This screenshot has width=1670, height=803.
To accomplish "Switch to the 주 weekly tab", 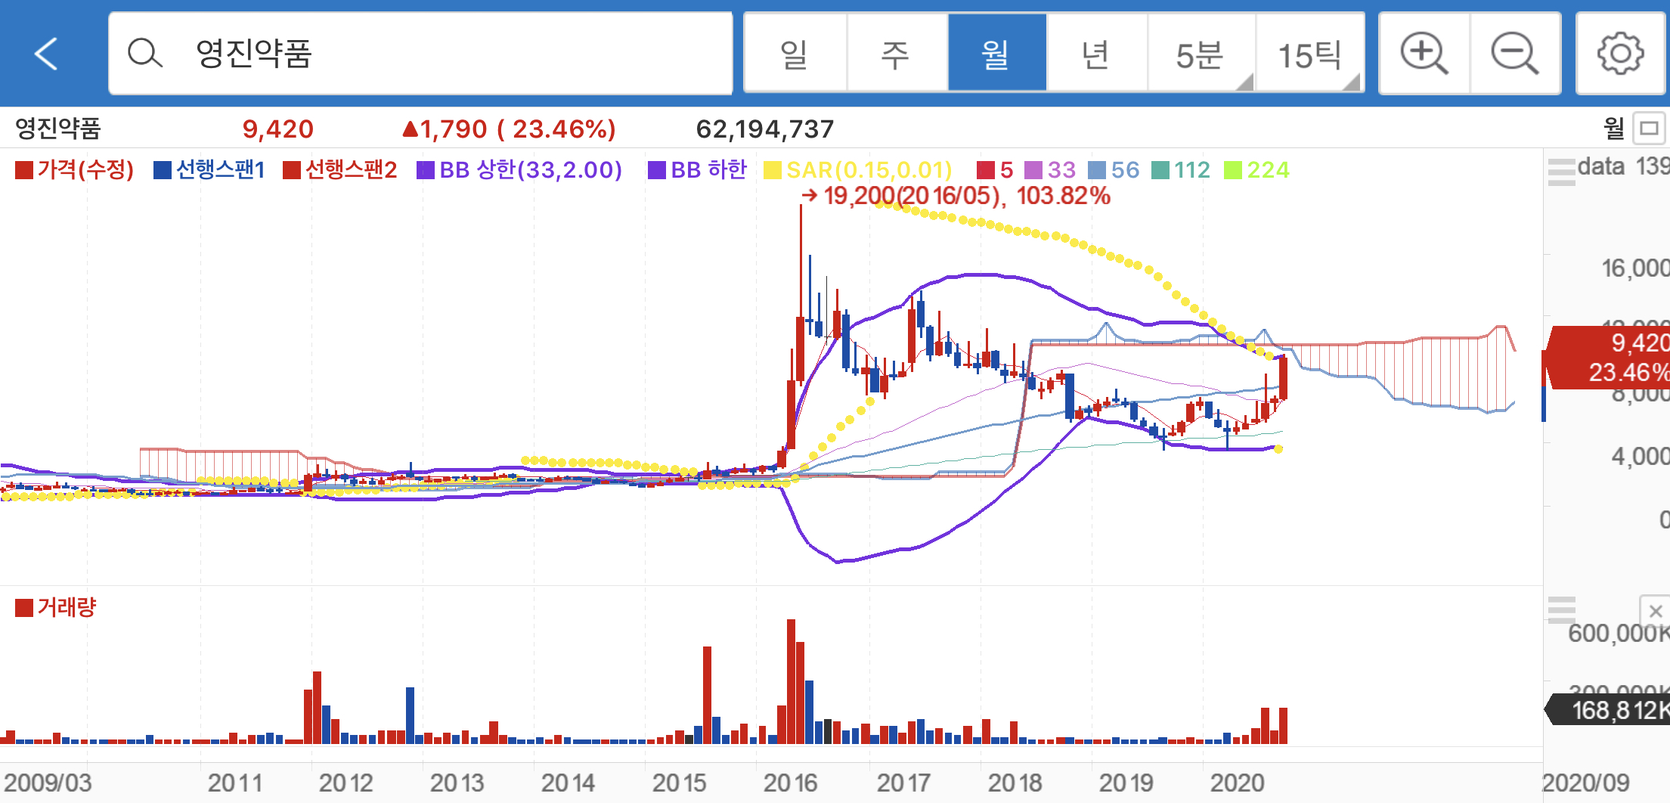I will click(897, 54).
